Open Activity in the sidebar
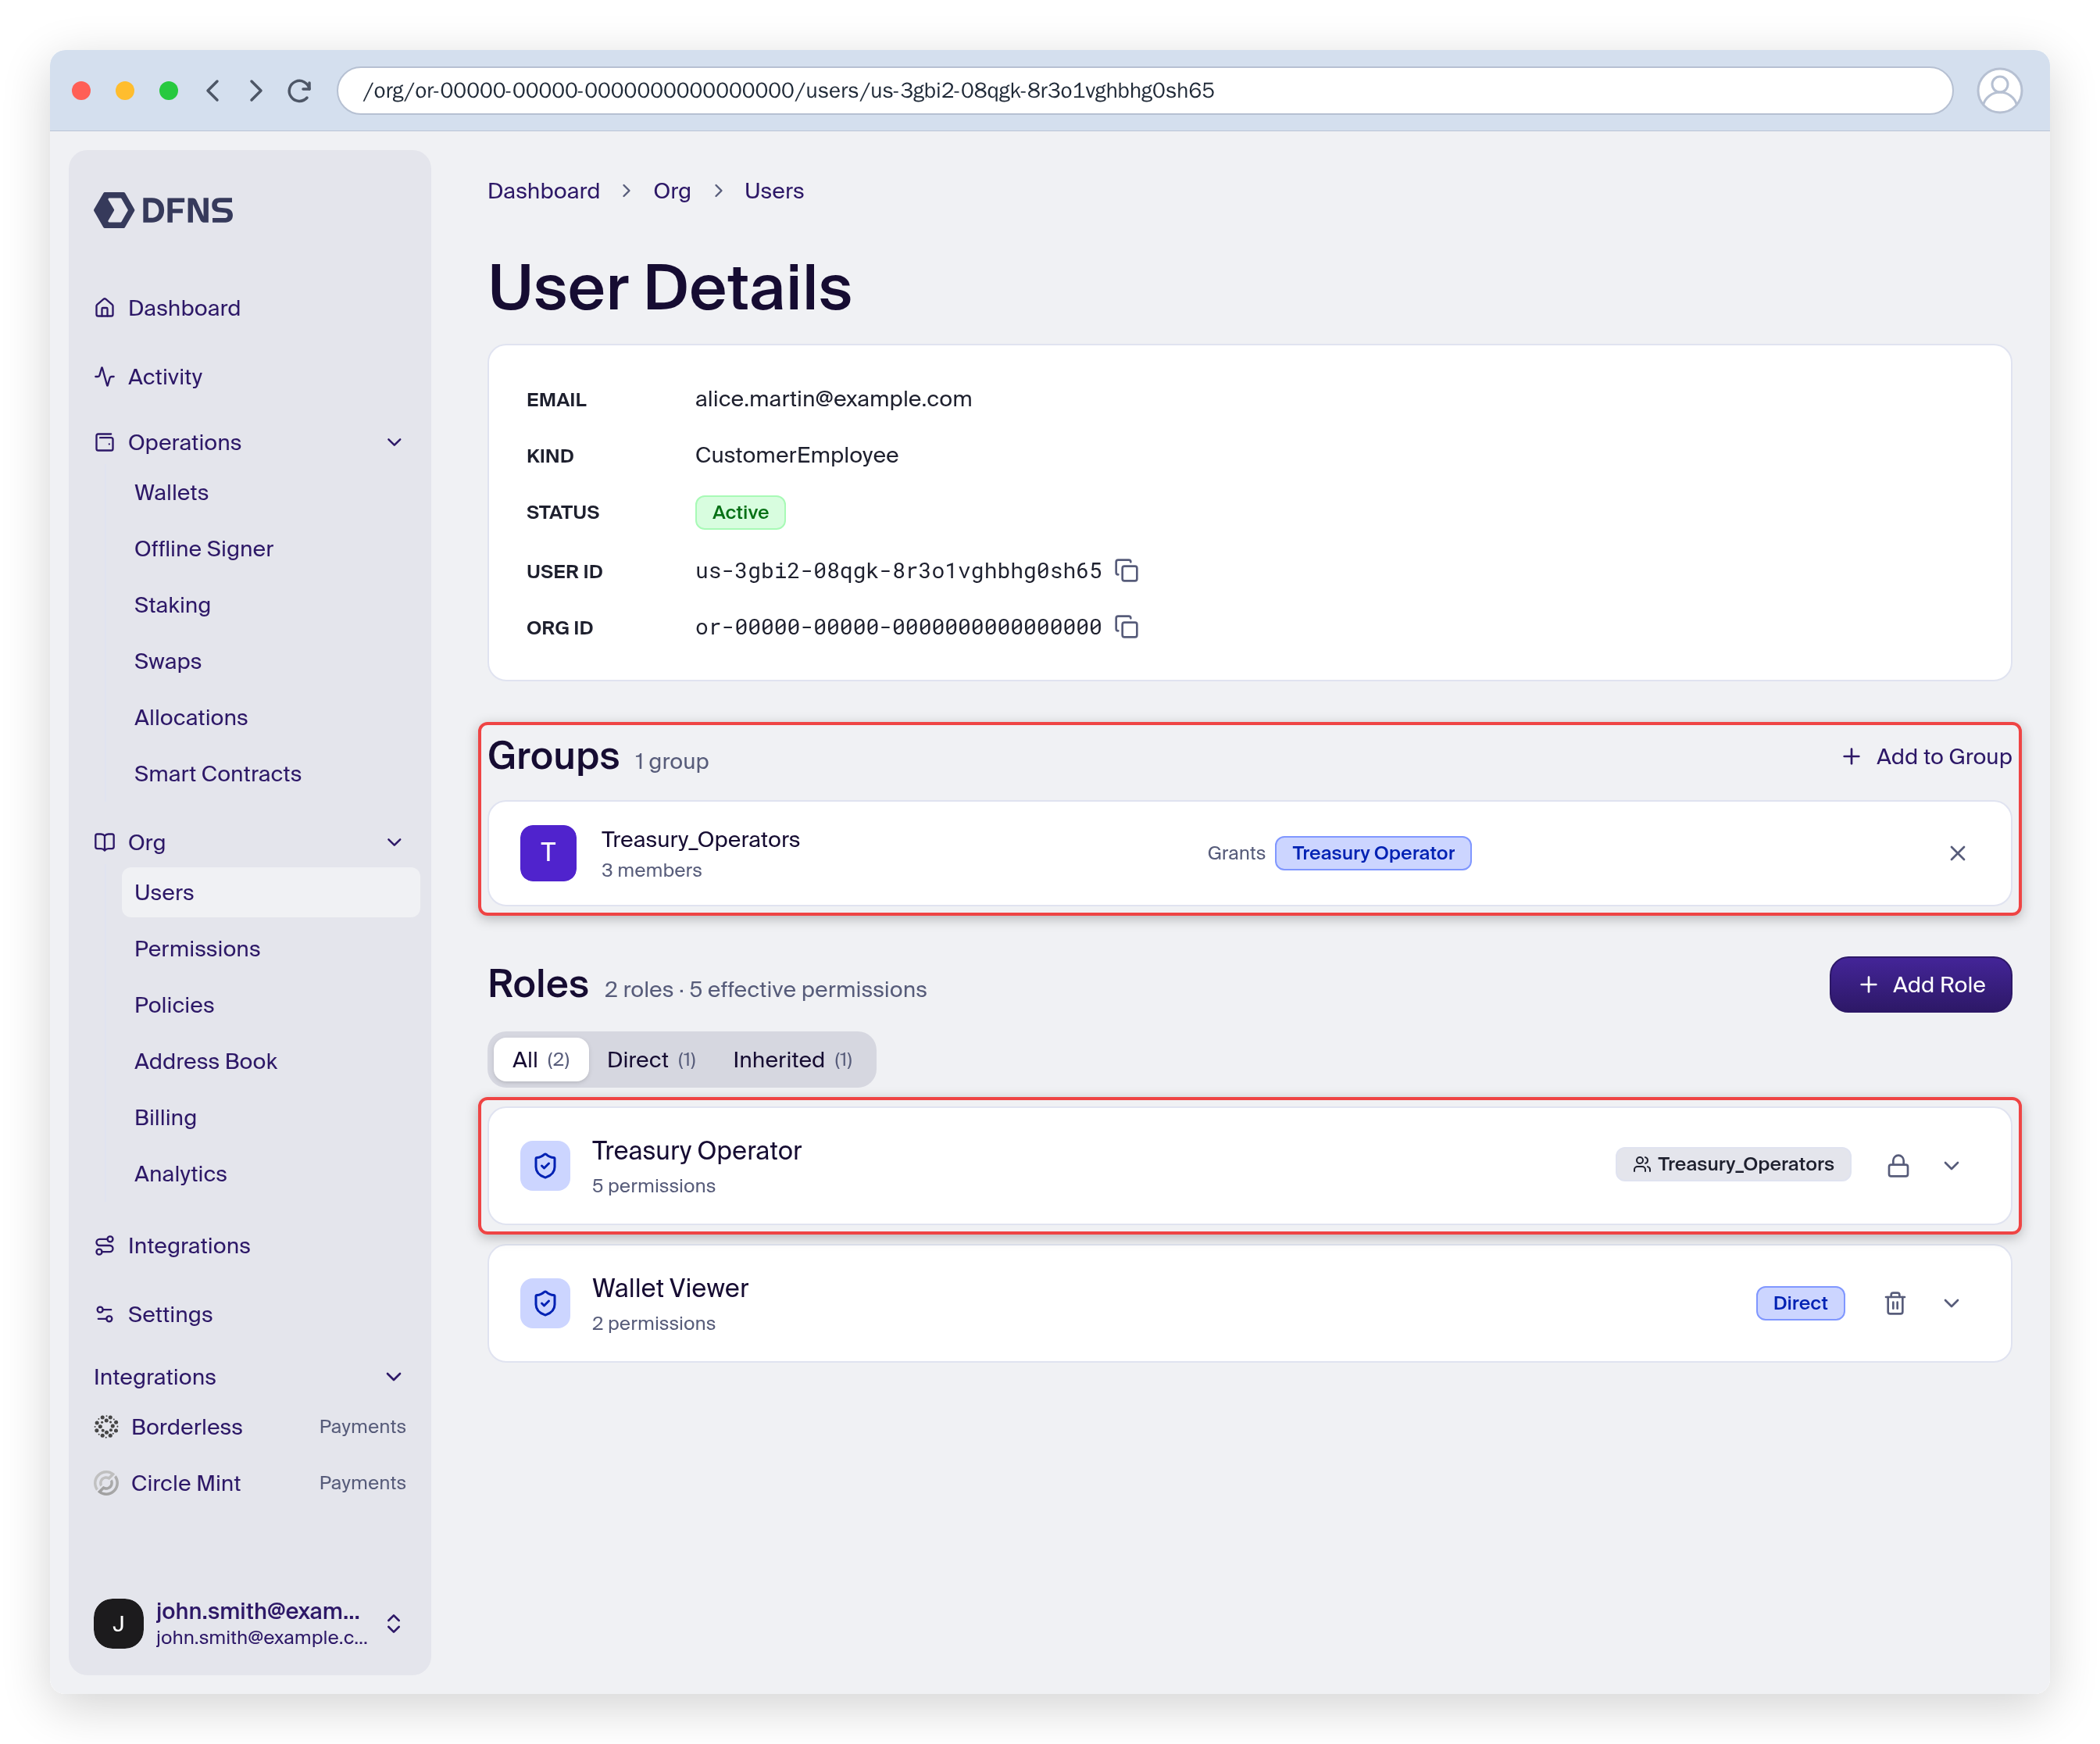This screenshot has height=1744, width=2100. click(x=149, y=377)
